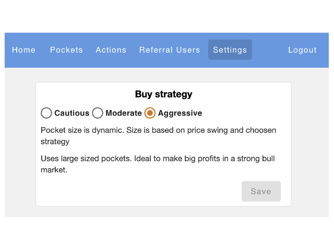Click the 'Uses large sized pockets' description
This screenshot has height=250, width=334.
click(158, 164)
